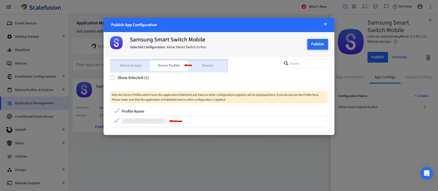
Task: Open What's New notifications
Action: pyautogui.click(x=314, y=7)
